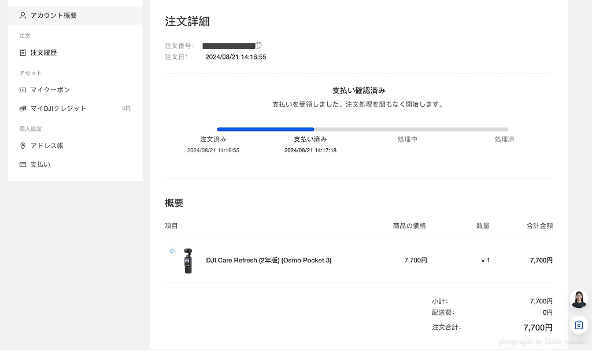This screenshot has width=592, height=350.
Task: Open the feedback survey clipboard icon
Action: click(x=579, y=325)
